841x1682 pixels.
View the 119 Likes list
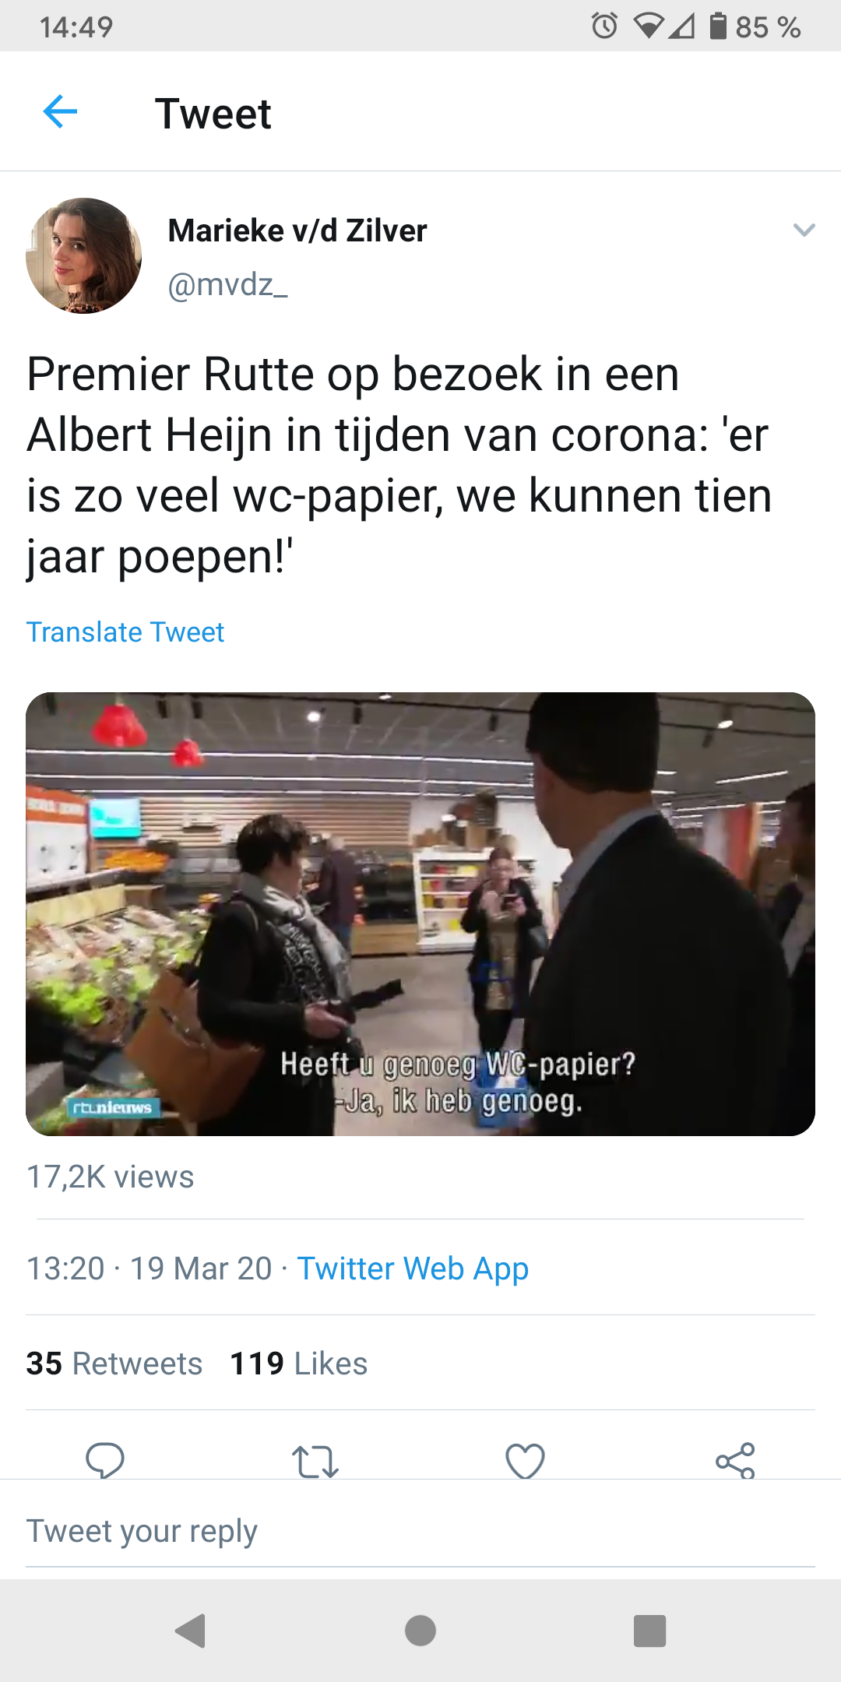point(299,1364)
